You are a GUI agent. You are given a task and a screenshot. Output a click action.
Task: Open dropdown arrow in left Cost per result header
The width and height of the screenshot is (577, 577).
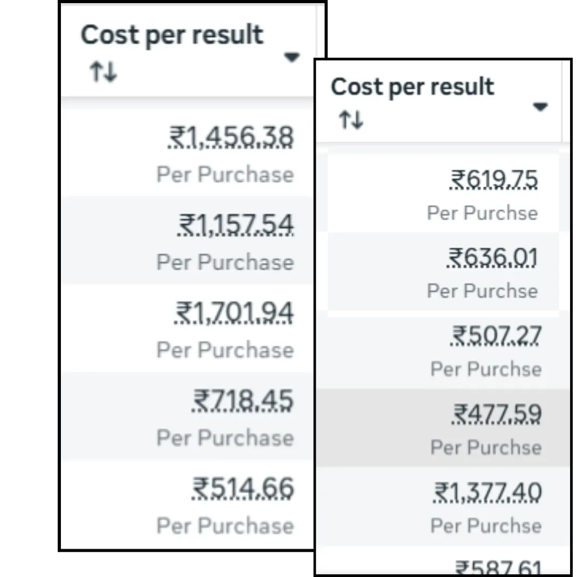click(x=292, y=57)
